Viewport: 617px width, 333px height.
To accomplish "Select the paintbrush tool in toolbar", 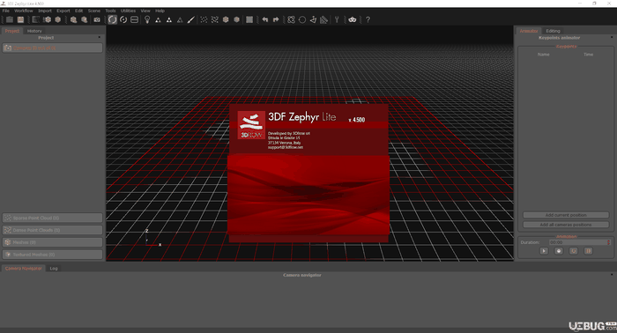I will click(191, 19).
